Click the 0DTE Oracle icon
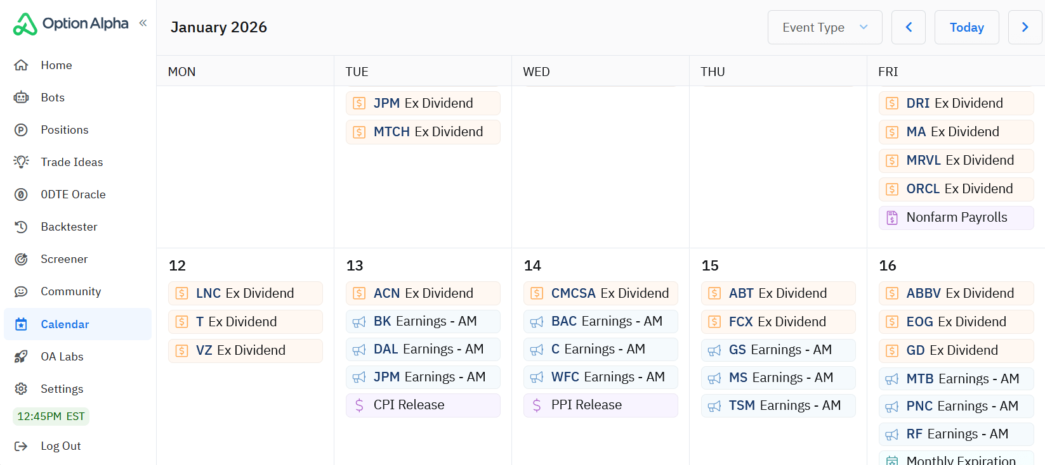This screenshot has width=1045, height=465. (21, 194)
